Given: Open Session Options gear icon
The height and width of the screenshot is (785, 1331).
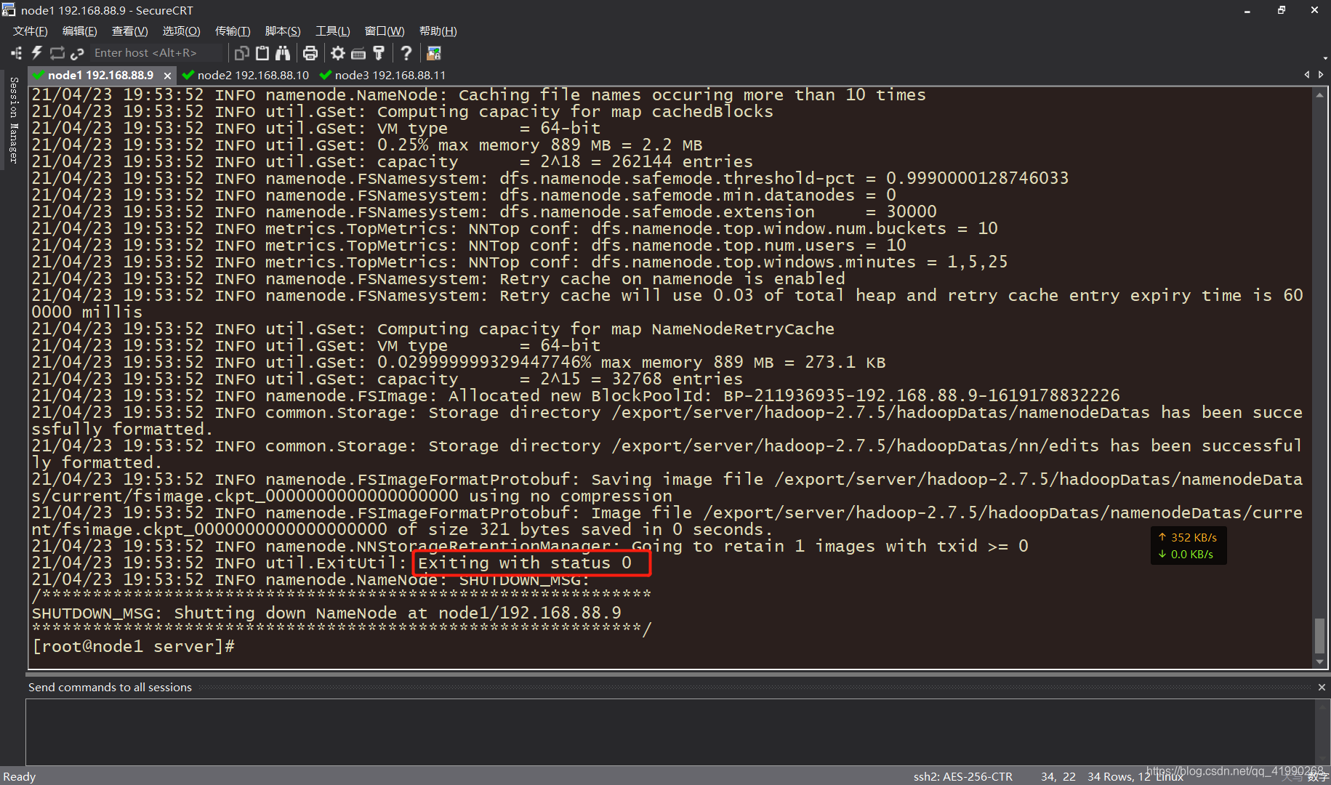Looking at the screenshot, I should [338, 53].
